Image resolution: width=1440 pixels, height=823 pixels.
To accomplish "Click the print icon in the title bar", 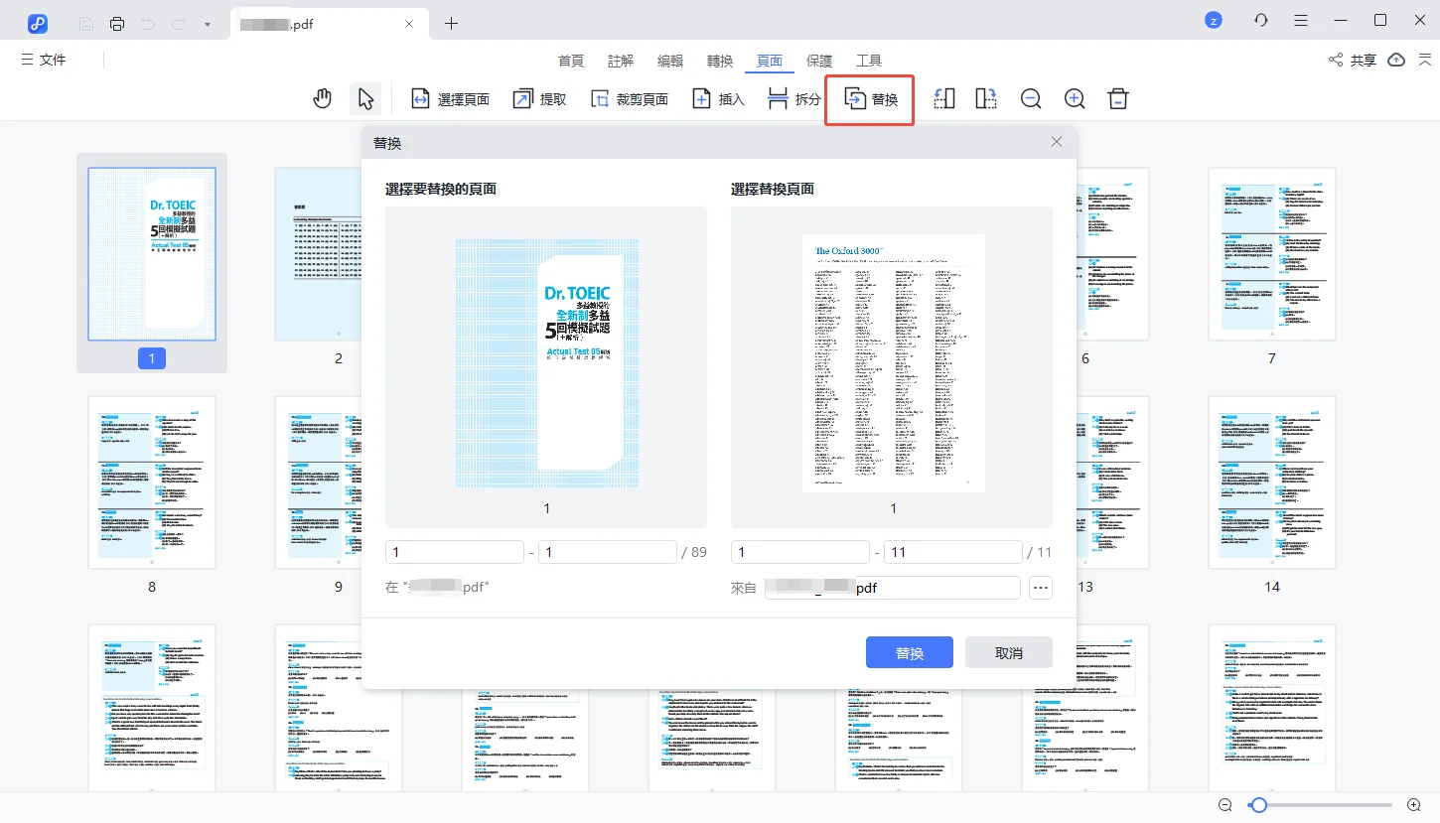I will coord(117,22).
